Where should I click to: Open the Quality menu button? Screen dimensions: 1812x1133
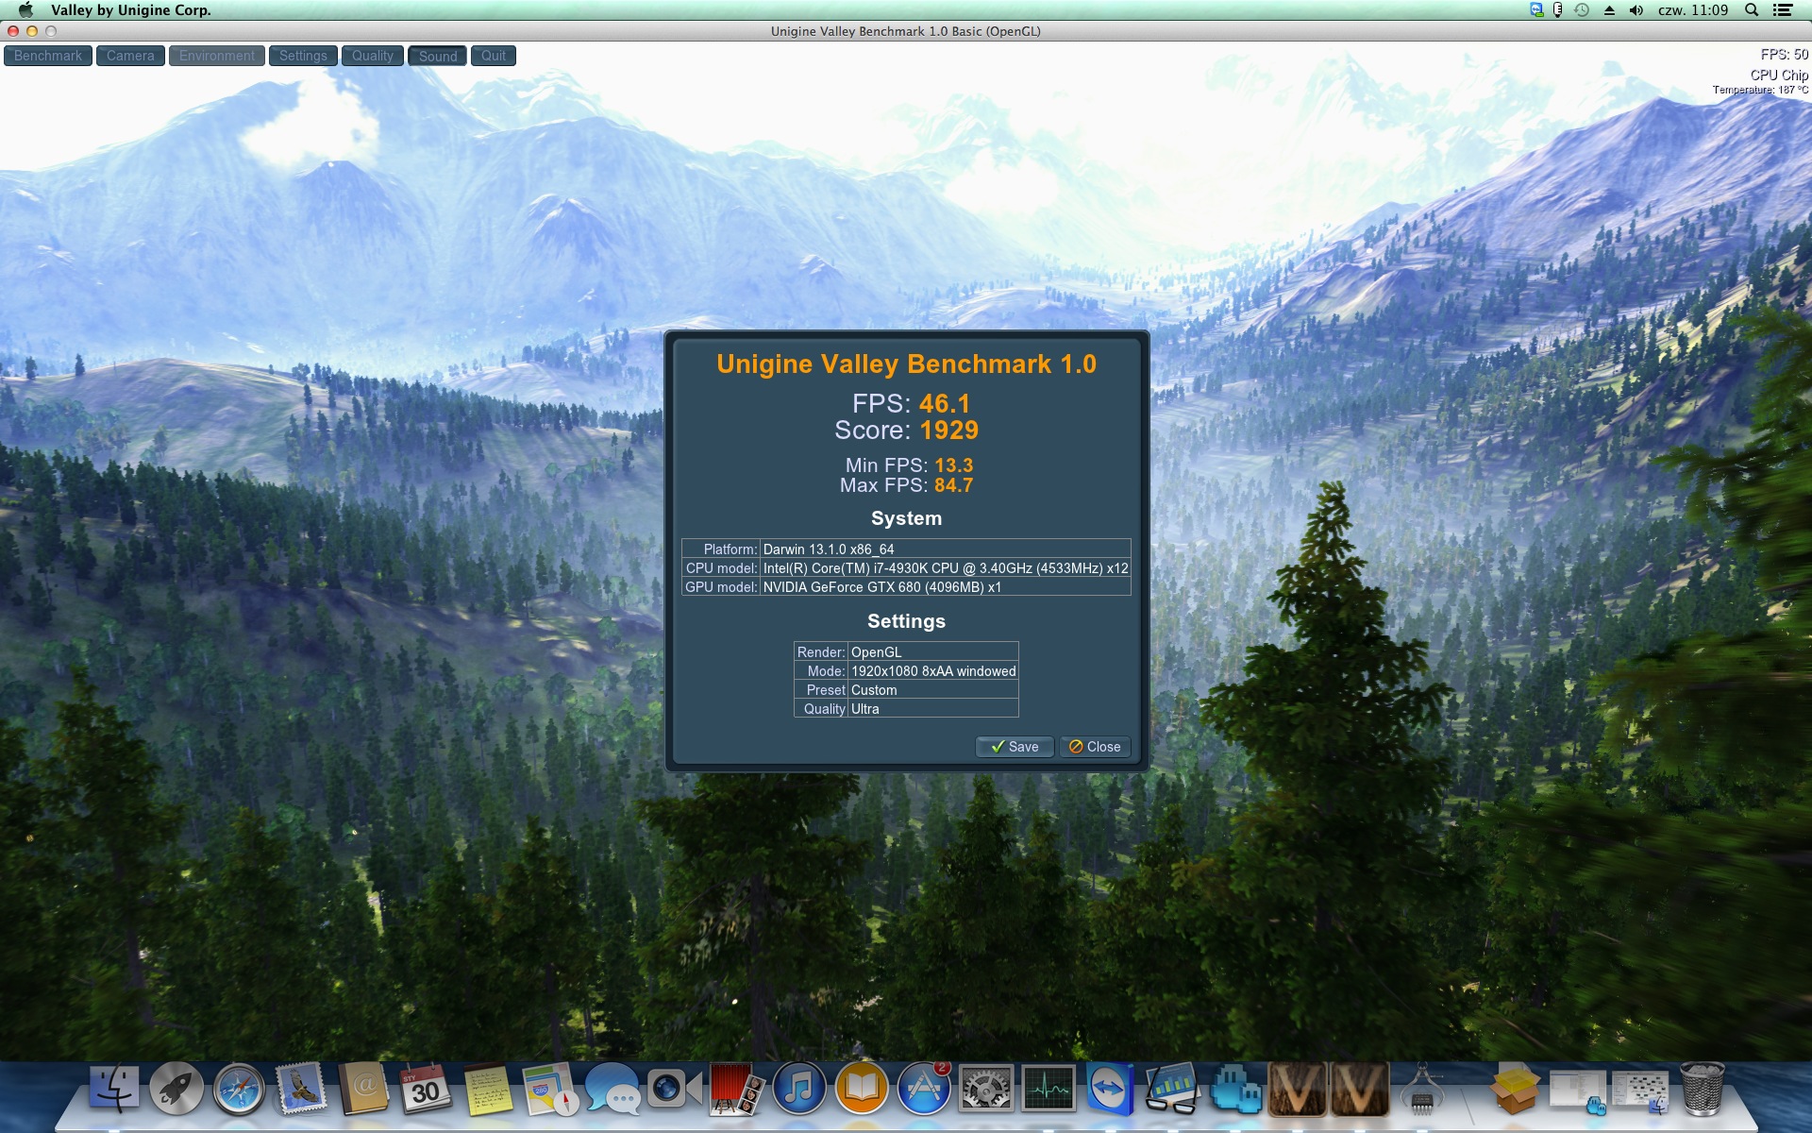(x=373, y=56)
